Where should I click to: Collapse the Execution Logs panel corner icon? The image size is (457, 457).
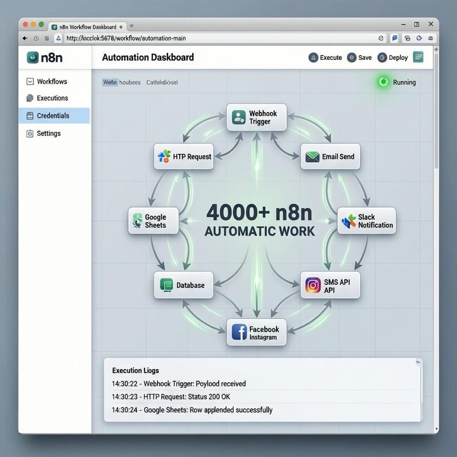pyautogui.click(x=418, y=362)
